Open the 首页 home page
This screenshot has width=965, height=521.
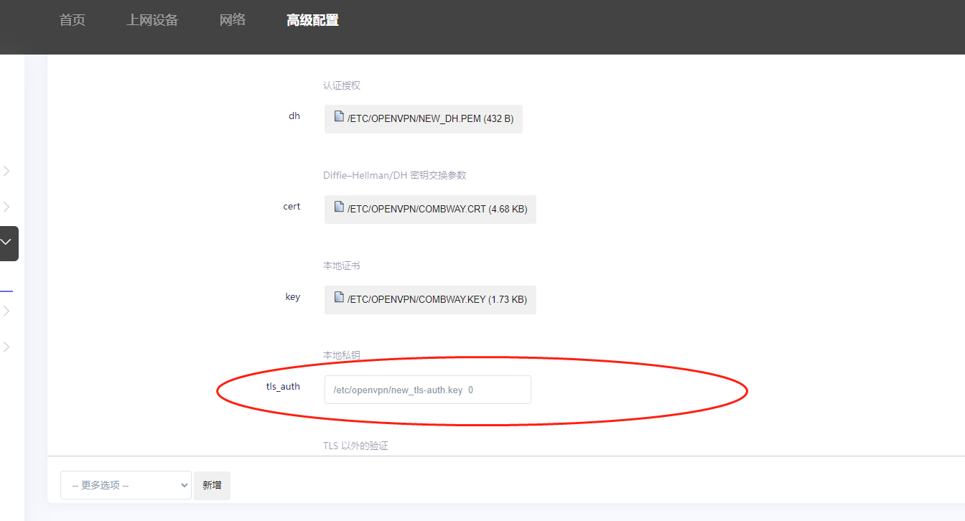73,20
